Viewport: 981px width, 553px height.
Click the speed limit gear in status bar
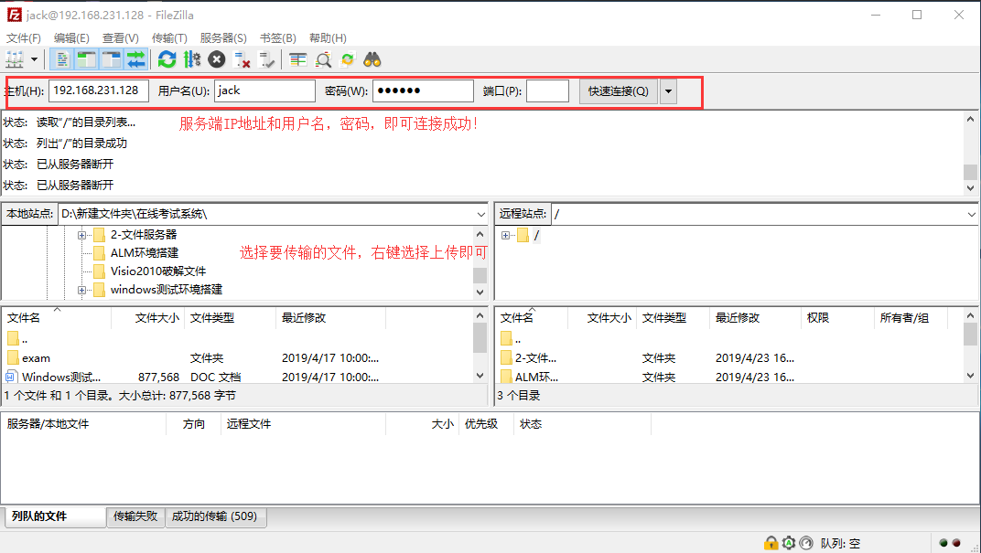coord(789,542)
